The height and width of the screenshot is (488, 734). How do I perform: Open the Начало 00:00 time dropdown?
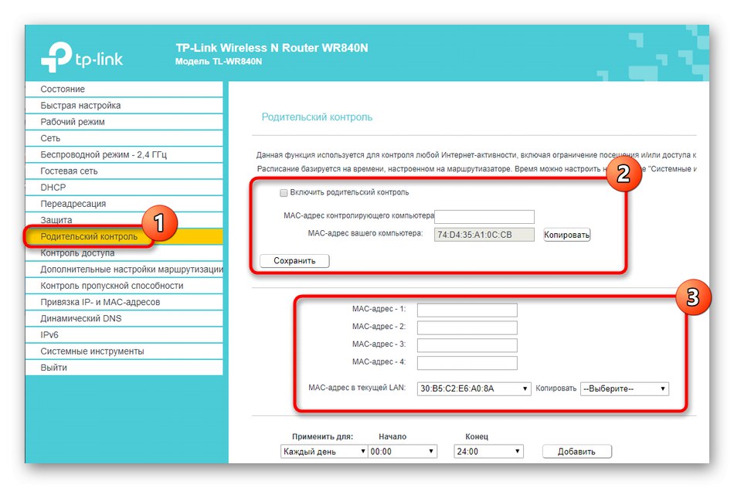(x=402, y=452)
